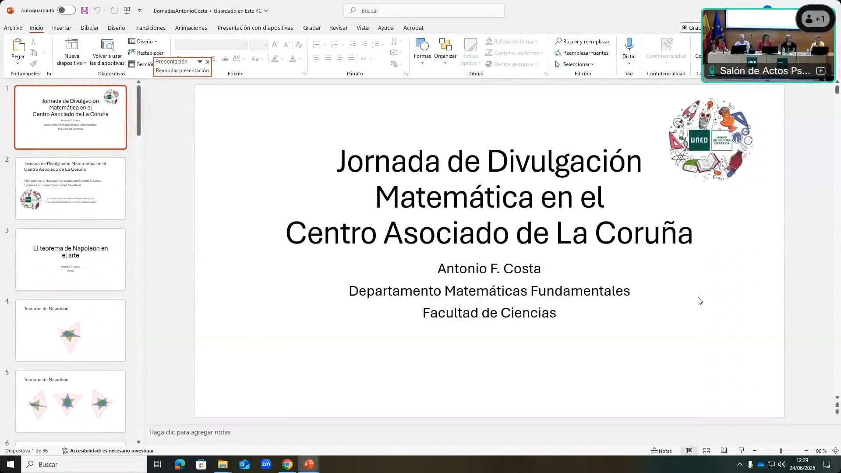
Task: Undo the last action
Action: [97, 11]
